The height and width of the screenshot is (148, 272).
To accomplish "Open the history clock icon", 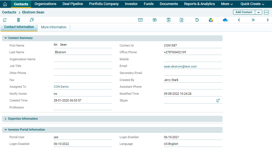I will point(197,20).
